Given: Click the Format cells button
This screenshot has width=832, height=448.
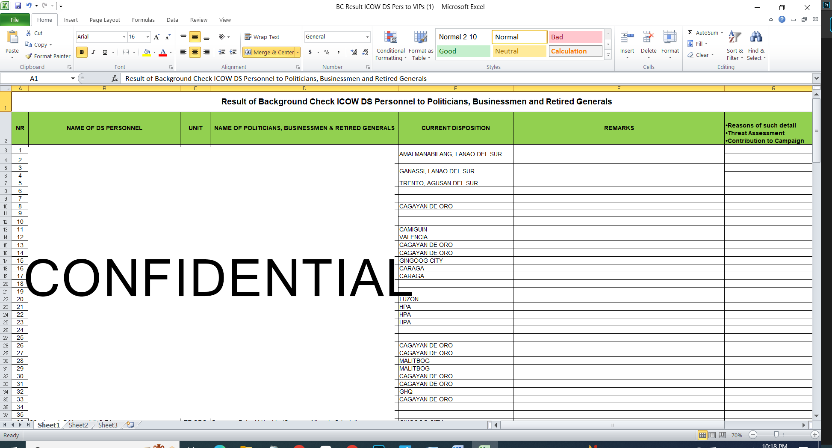Looking at the screenshot, I should (x=670, y=45).
